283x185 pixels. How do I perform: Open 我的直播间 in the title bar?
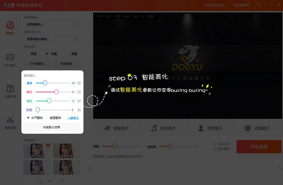(241, 5)
